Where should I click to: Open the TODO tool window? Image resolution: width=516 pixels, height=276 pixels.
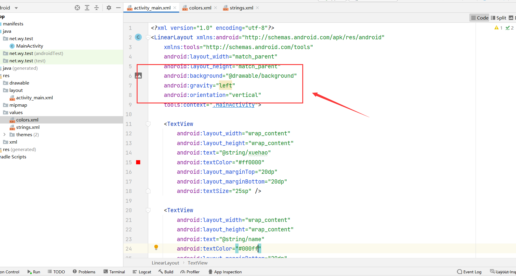tap(56, 272)
